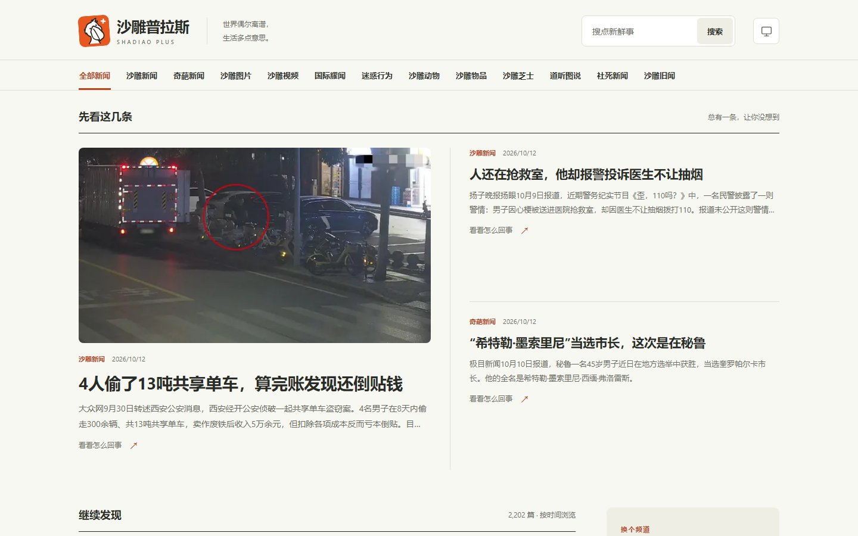Open the 道听图说 tab
Image resolution: width=858 pixels, height=536 pixels.
click(x=565, y=76)
